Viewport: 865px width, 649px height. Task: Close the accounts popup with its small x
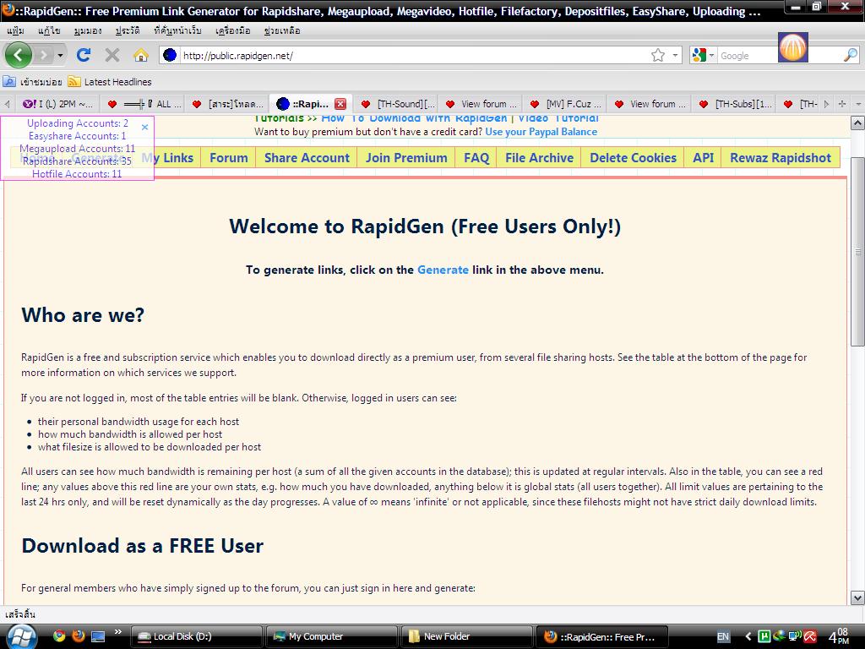pos(144,128)
